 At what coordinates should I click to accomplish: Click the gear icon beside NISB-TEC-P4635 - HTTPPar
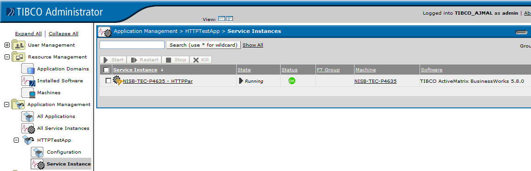117,81
